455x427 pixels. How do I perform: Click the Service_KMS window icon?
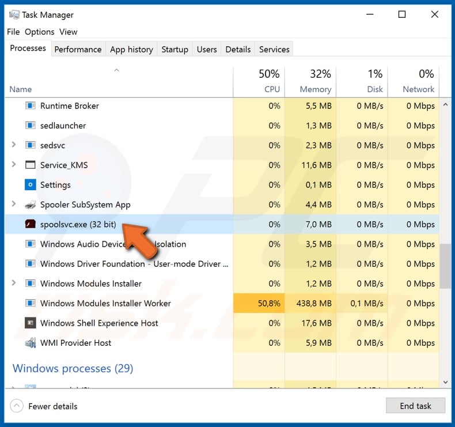30,165
